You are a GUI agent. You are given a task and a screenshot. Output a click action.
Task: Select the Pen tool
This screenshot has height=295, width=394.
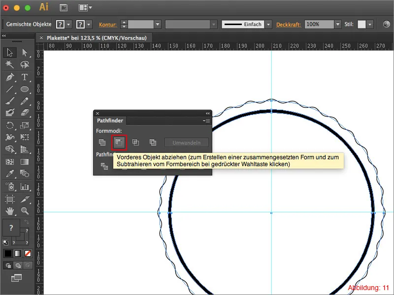(10, 77)
